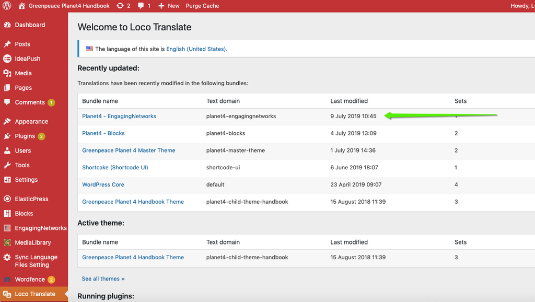Open the IdeaPush menu label

pyautogui.click(x=28, y=59)
